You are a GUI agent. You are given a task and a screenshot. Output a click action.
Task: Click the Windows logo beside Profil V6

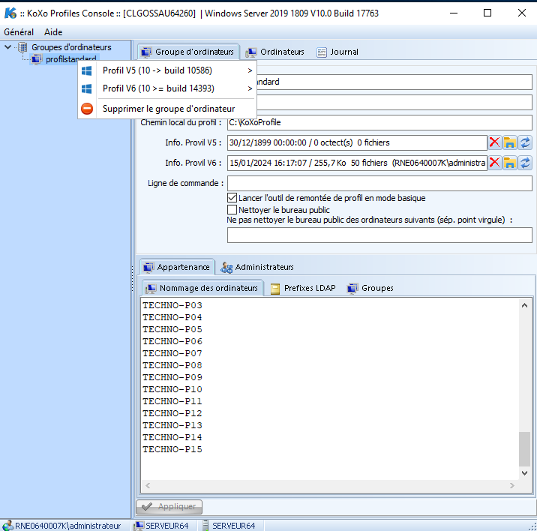[x=87, y=88]
